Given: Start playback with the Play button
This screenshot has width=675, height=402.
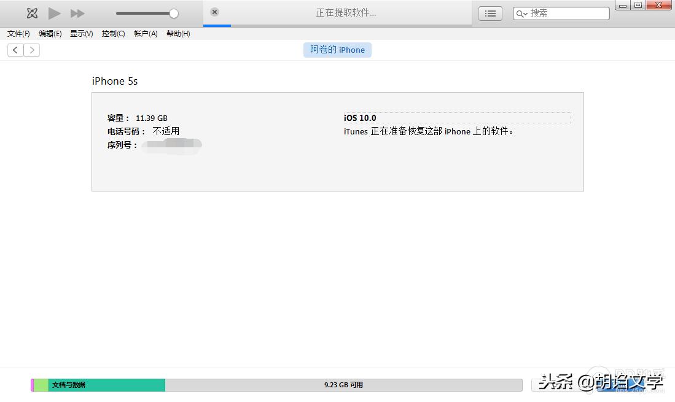Looking at the screenshot, I should pyautogui.click(x=54, y=14).
